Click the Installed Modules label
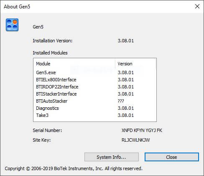 click(x=50, y=53)
